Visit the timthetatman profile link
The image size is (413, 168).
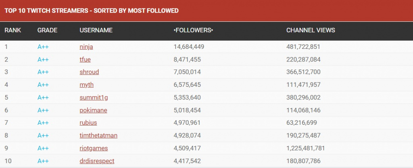coord(98,136)
